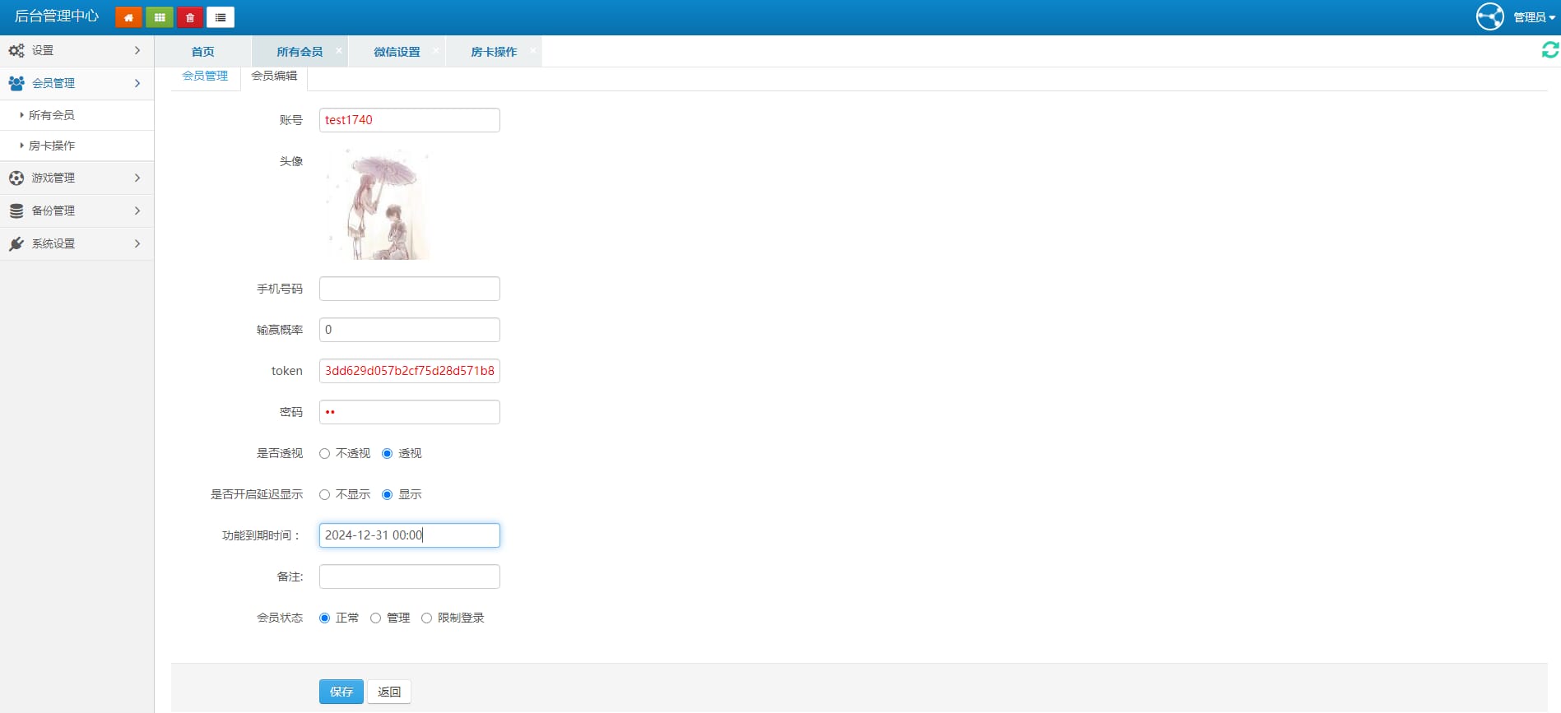Image resolution: width=1561 pixels, height=713 pixels.
Task: Set member status to 限制登录
Action: click(x=427, y=618)
